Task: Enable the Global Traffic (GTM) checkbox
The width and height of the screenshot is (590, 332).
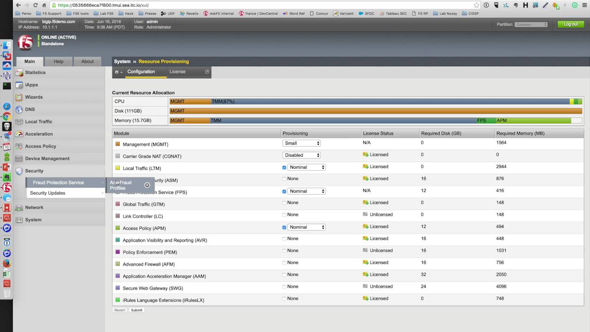Action: [x=284, y=203]
